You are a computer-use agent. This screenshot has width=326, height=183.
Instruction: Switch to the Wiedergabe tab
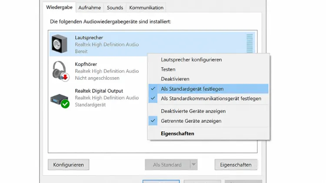point(59,7)
